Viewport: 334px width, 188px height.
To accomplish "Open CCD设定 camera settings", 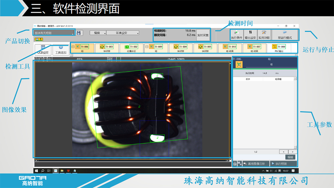I will [x=43, y=50].
